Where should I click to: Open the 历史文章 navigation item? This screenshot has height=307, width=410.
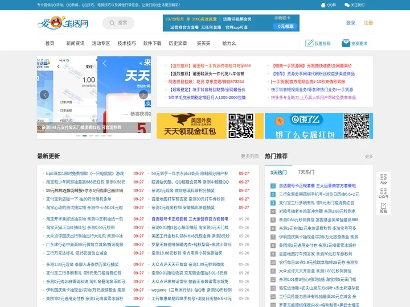point(178,43)
